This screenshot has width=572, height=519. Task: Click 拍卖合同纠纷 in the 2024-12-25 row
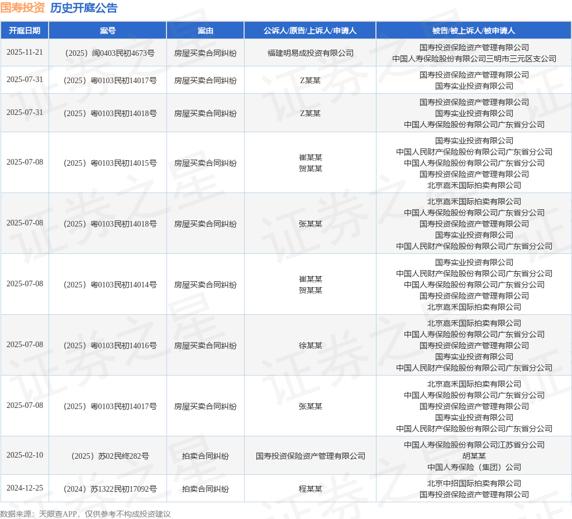click(206, 489)
